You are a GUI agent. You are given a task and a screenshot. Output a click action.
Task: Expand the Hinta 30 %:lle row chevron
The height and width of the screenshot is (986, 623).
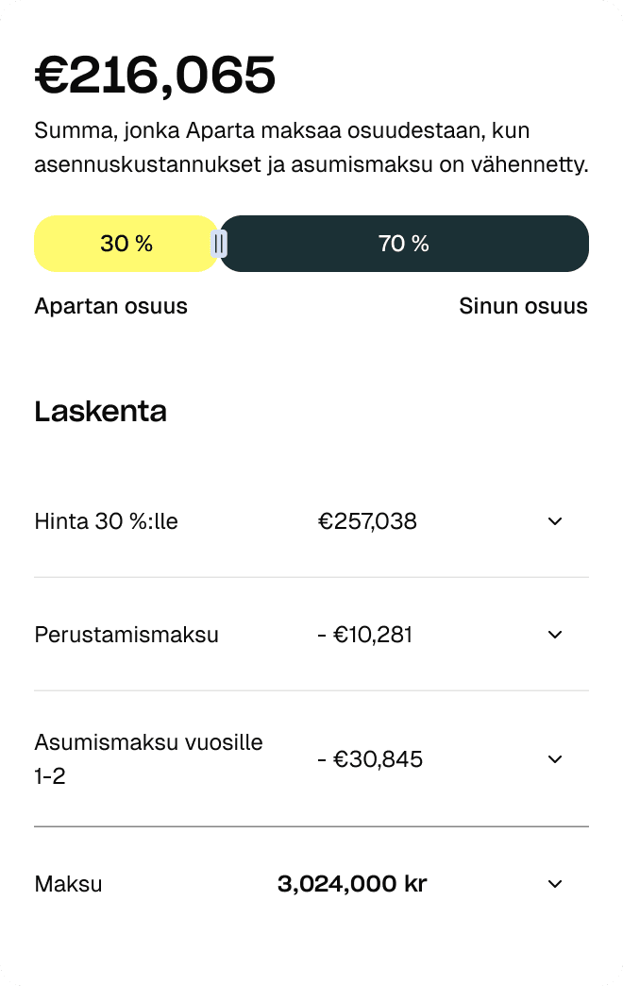click(555, 520)
